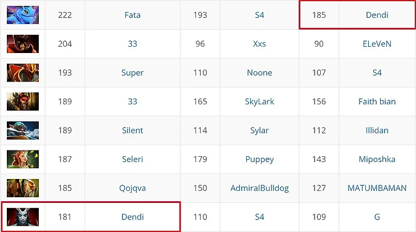The width and height of the screenshot is (416, 232).
Task: Click the bearded hero icon beside 185
Action: coord(23,188)
